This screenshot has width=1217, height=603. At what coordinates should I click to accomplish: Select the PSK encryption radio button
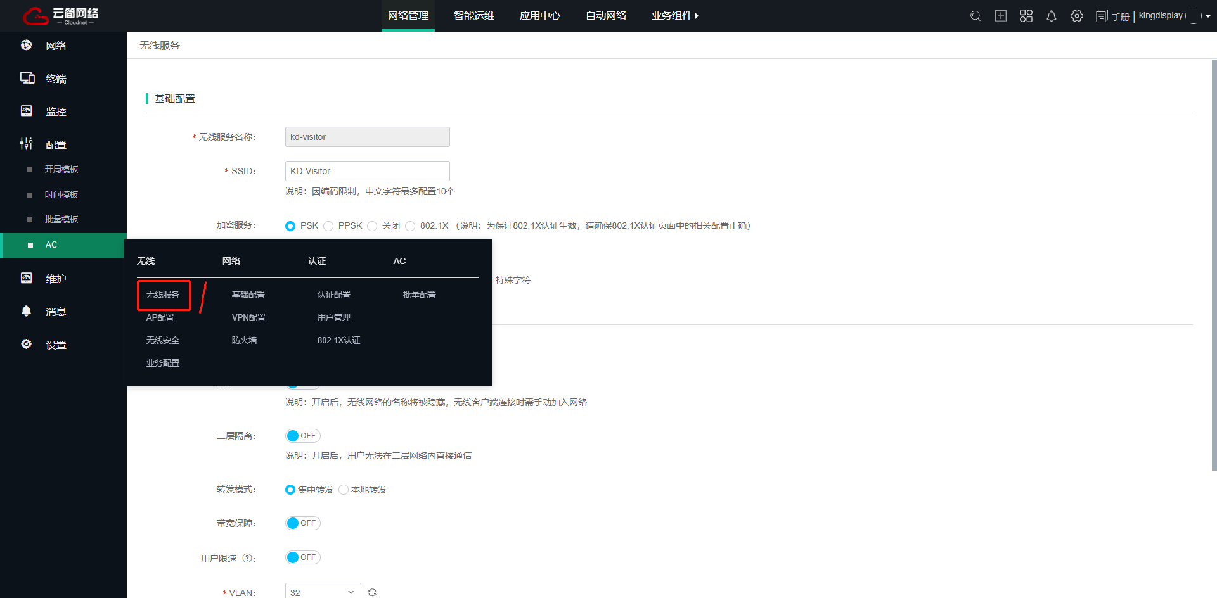click(x=290, y=226)
